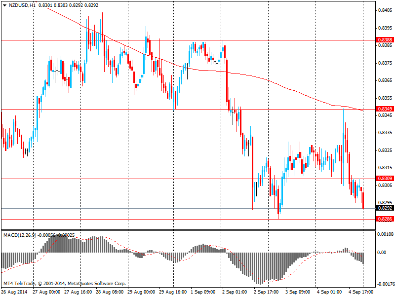The image size is (395, 296).
Task: Select the 0.8388 resistance price label
Action: [385, 40]
